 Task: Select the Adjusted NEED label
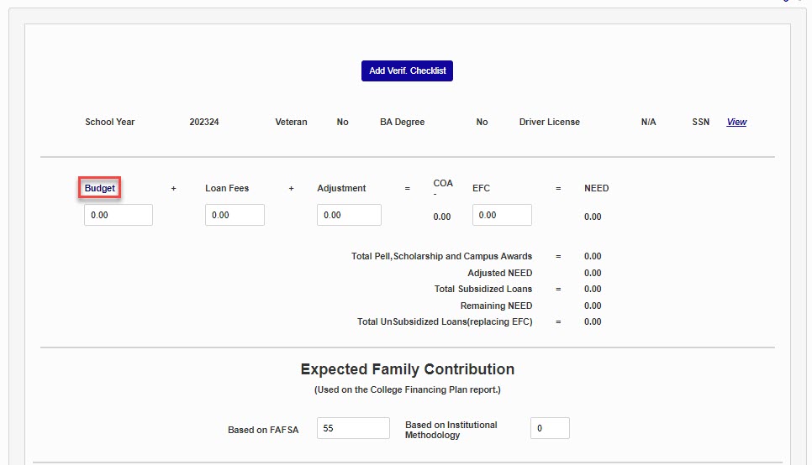[499, 274]
